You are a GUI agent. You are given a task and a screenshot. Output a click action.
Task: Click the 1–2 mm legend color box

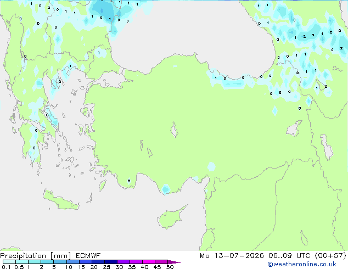pos(35,262)
